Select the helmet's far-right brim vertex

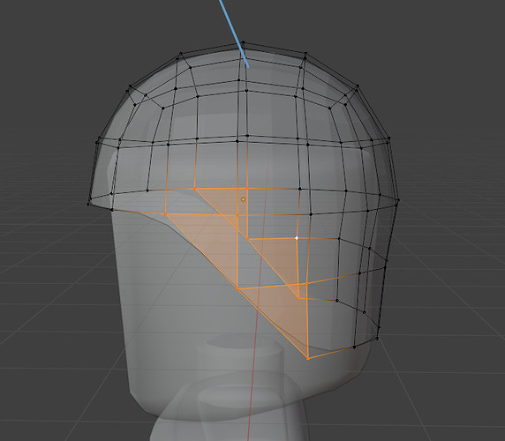pyautogui.click(x=398, y=199)
